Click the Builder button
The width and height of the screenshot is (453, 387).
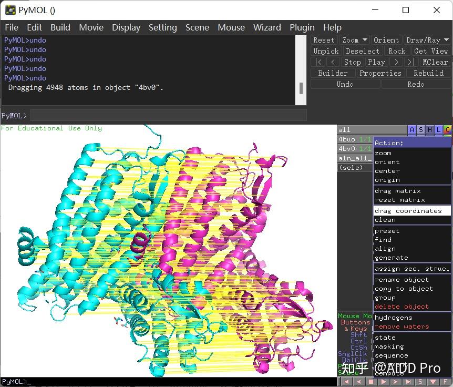click(x=333, y=73)
